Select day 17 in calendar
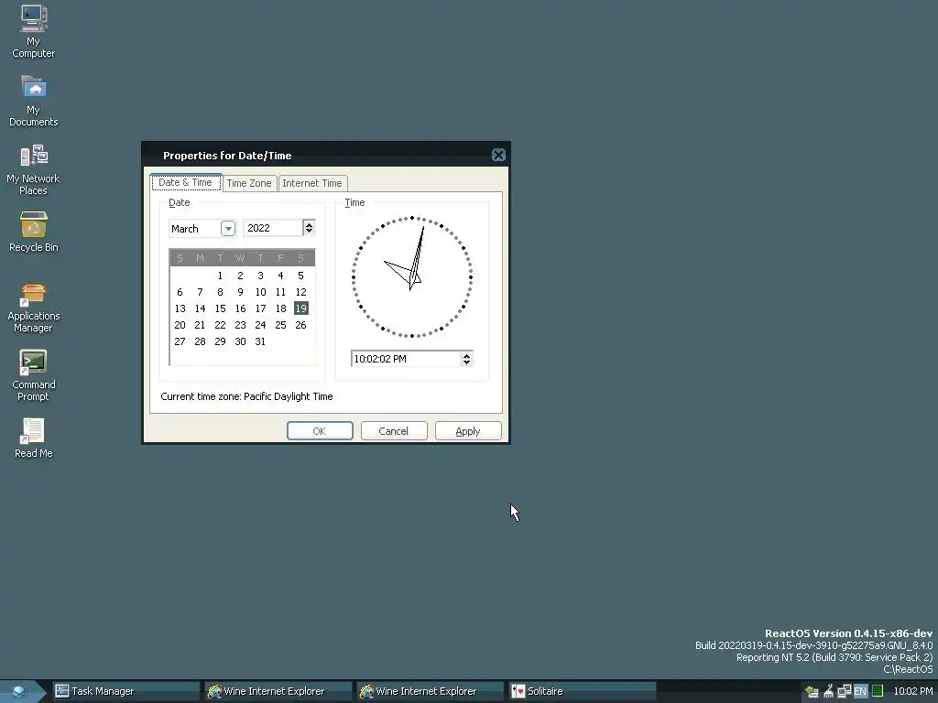Viewport: 938px width, 703px height. (260, 308)
